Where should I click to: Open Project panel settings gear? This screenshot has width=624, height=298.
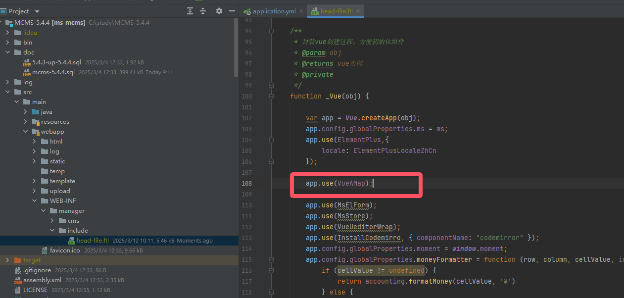pos(219,11)
